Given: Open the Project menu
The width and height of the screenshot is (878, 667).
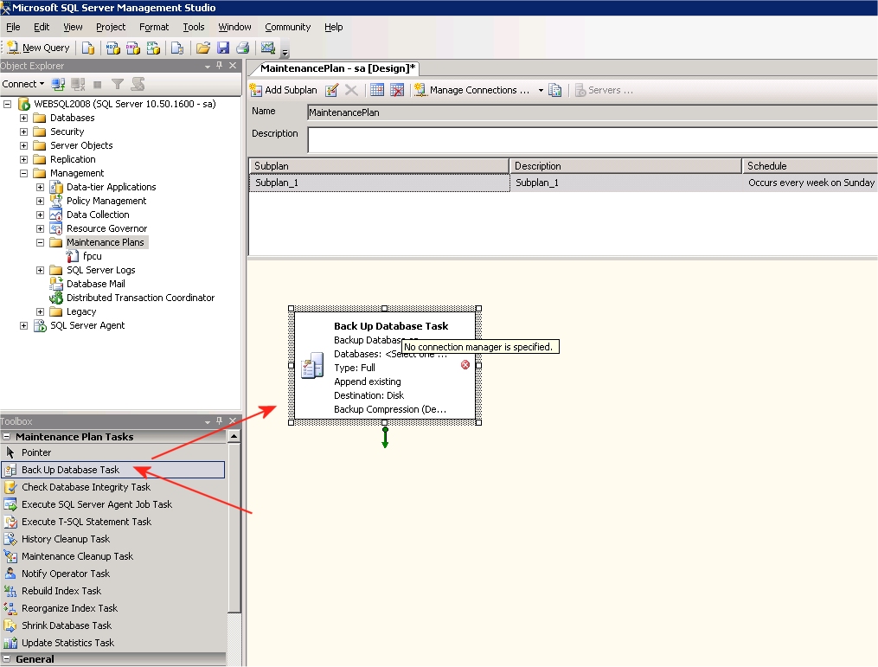Looking at the screenshot, I should pos(111,27).
